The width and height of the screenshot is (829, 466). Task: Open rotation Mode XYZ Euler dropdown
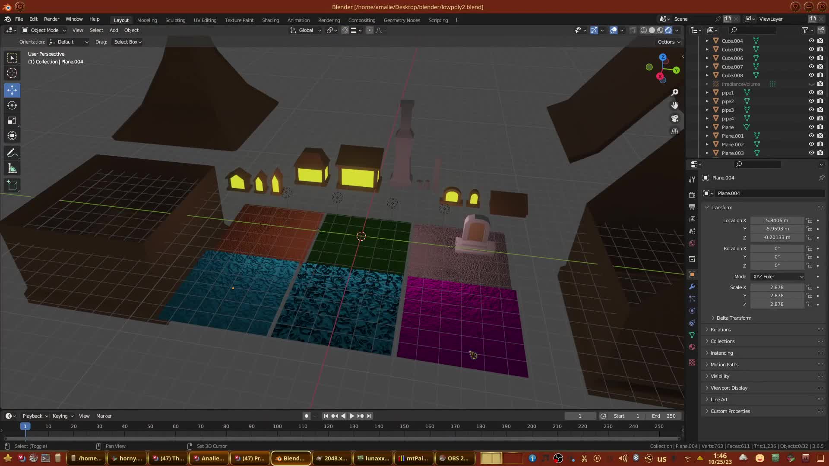pos(777,277)
